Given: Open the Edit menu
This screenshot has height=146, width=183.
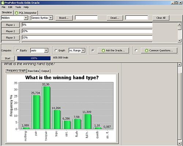Looking at the screenshot, I should (x=10, y=7).
